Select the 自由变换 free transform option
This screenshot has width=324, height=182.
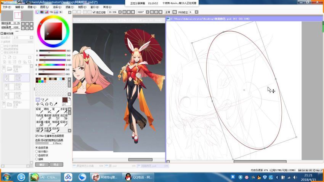37,147
